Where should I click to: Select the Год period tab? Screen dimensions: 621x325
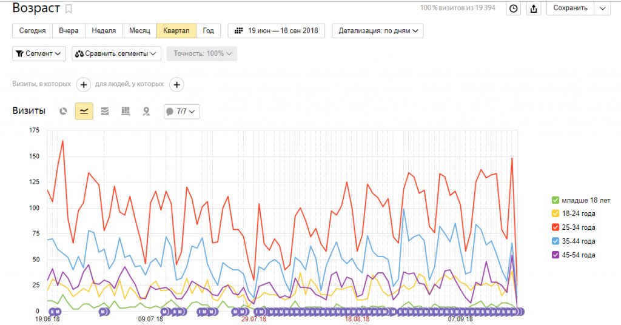click(x=208, y=30)
